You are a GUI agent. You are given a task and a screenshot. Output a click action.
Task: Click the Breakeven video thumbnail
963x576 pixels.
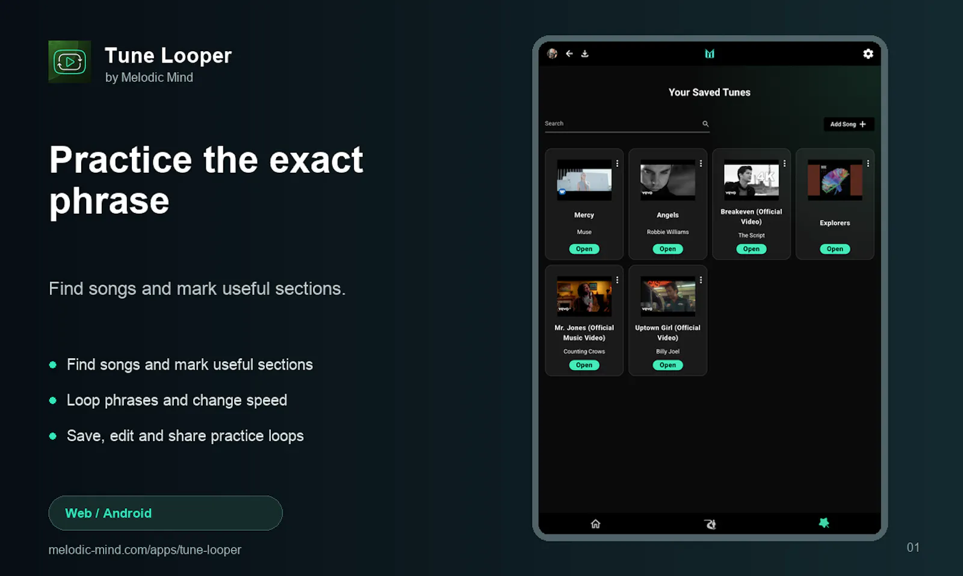point(751,180)
